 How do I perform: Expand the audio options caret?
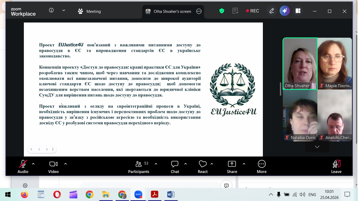(x=33, y=164)
